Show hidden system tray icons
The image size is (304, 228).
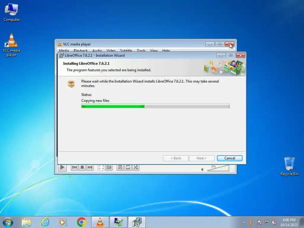click(x=243, y=222)
